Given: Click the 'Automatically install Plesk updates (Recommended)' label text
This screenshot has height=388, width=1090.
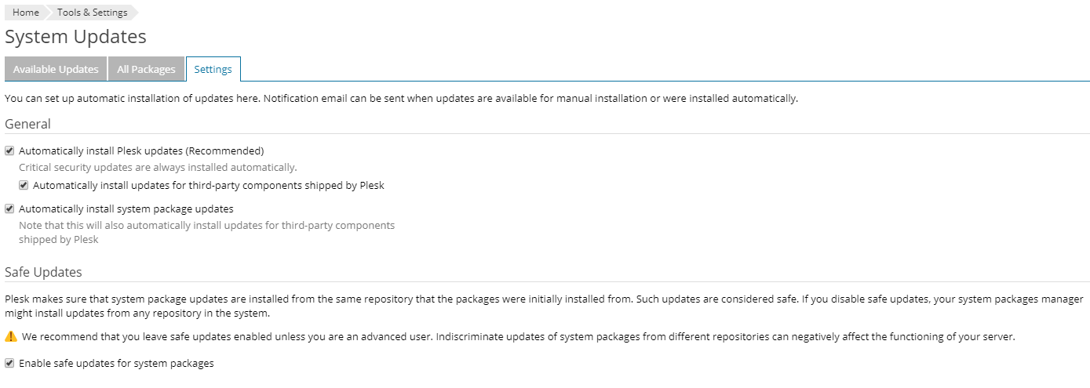Looking at the screenshot, I should (141, 150).
